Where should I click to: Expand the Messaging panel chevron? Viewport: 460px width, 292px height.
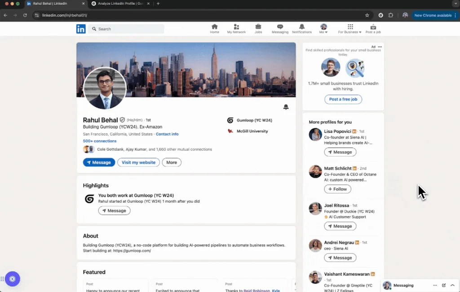coord(452,285)
